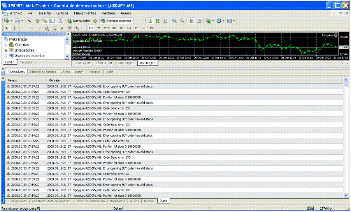
Task: Expand the Indicadores tree node
Action: 6,50
